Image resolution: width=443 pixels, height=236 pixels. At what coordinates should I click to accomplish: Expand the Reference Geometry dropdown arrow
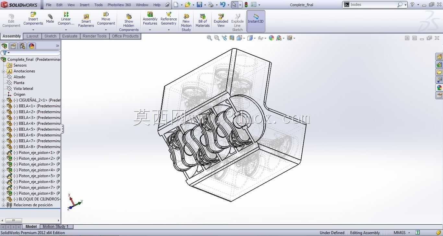click(x=169, y=30)
